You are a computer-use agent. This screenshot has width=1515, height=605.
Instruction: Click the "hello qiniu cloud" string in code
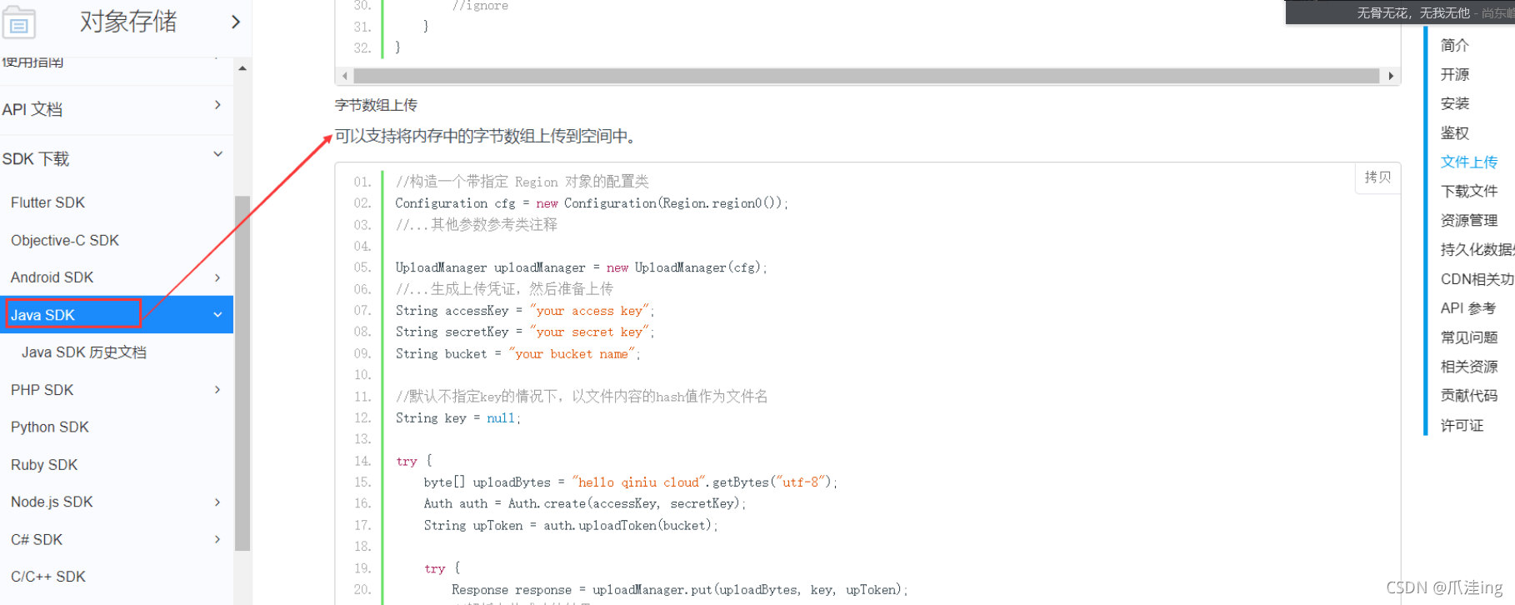click(639, 482)
